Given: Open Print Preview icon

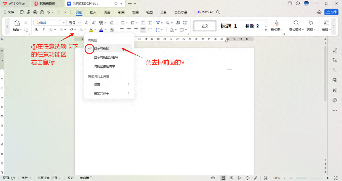Looking at the screenshot, I should tap(42, 12).
